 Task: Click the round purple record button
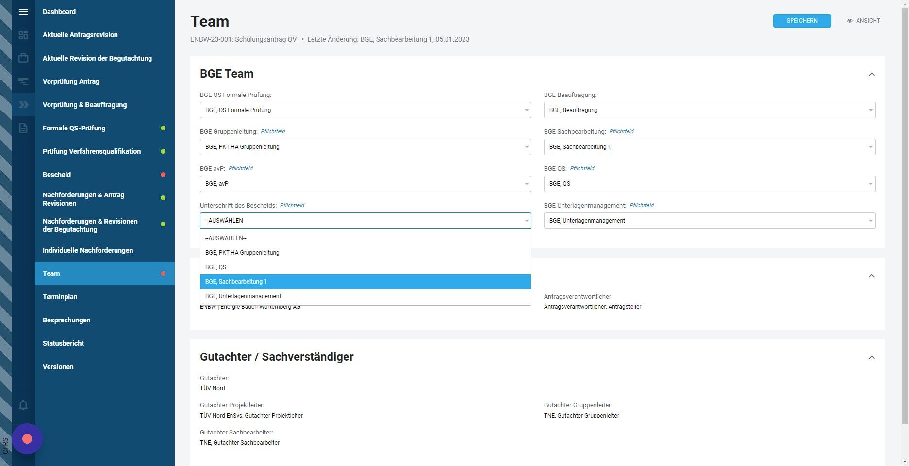(27, 439)
